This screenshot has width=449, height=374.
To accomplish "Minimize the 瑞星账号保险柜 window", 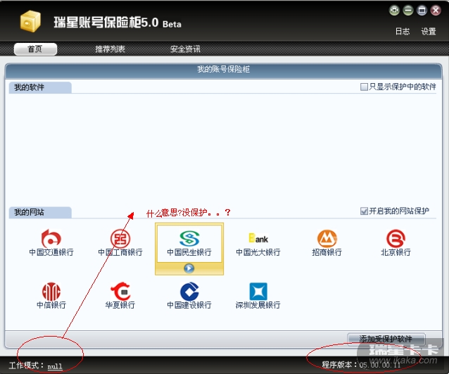I will pos(408,11).
